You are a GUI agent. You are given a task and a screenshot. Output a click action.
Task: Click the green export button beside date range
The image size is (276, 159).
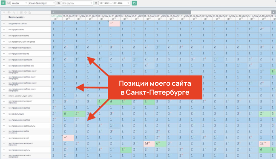point(134,3)
